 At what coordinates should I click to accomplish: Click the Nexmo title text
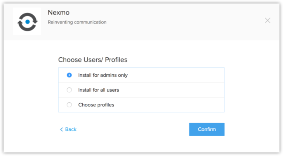point(58,13)
